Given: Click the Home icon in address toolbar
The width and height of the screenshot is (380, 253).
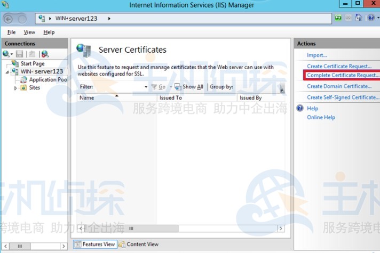Looking at the screenshot, I should (x=359, y=18).
